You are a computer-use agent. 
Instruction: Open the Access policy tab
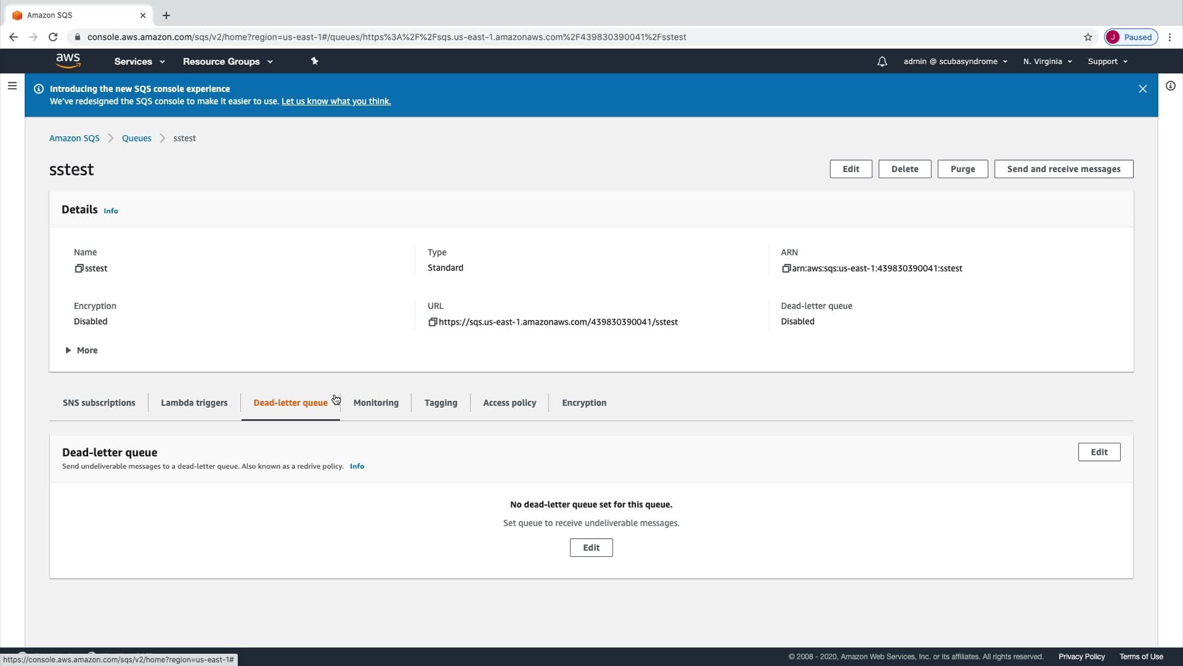pos(510,403)
